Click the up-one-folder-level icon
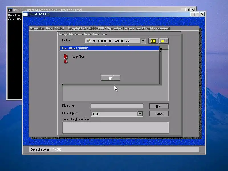Screen dimensions: 228x171 click(x=153, y=41)
